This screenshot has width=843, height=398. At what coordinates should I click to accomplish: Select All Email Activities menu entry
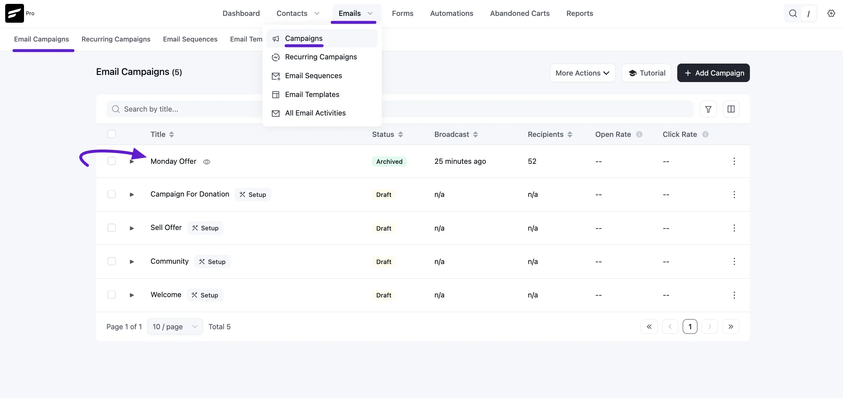point(322,113)
